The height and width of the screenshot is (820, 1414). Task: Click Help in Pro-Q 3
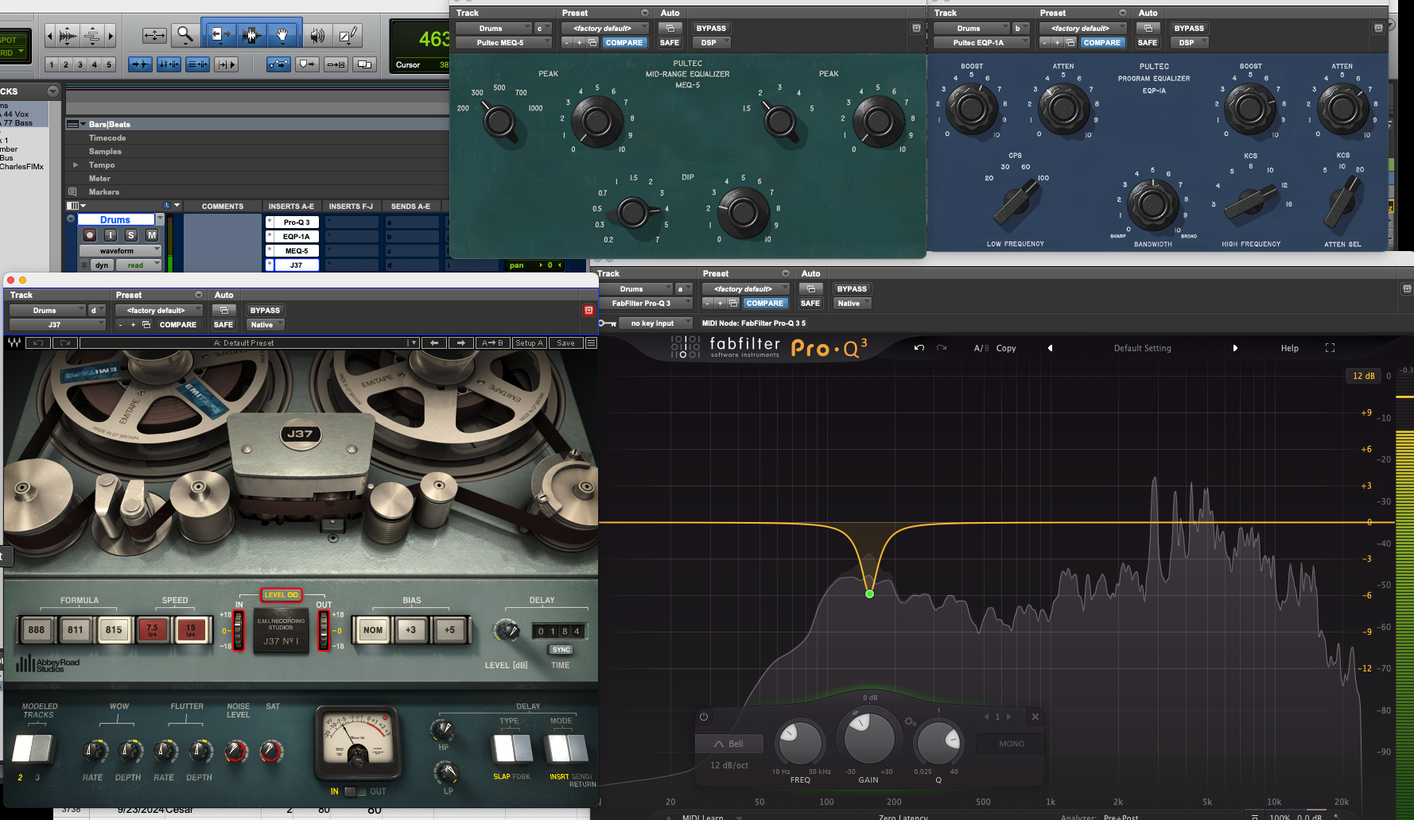click(x=1289, y=348)
